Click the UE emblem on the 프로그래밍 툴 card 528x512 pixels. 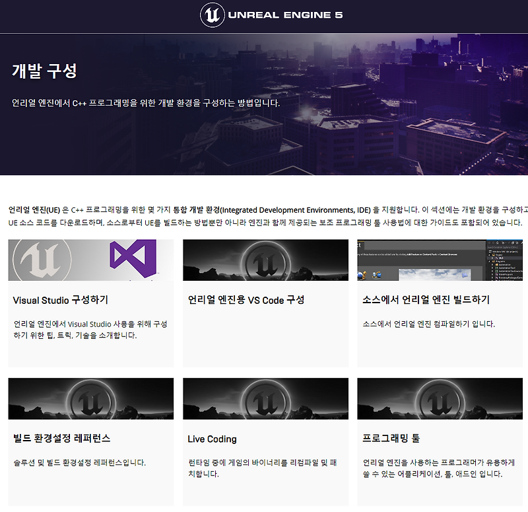tap(441, 398)
